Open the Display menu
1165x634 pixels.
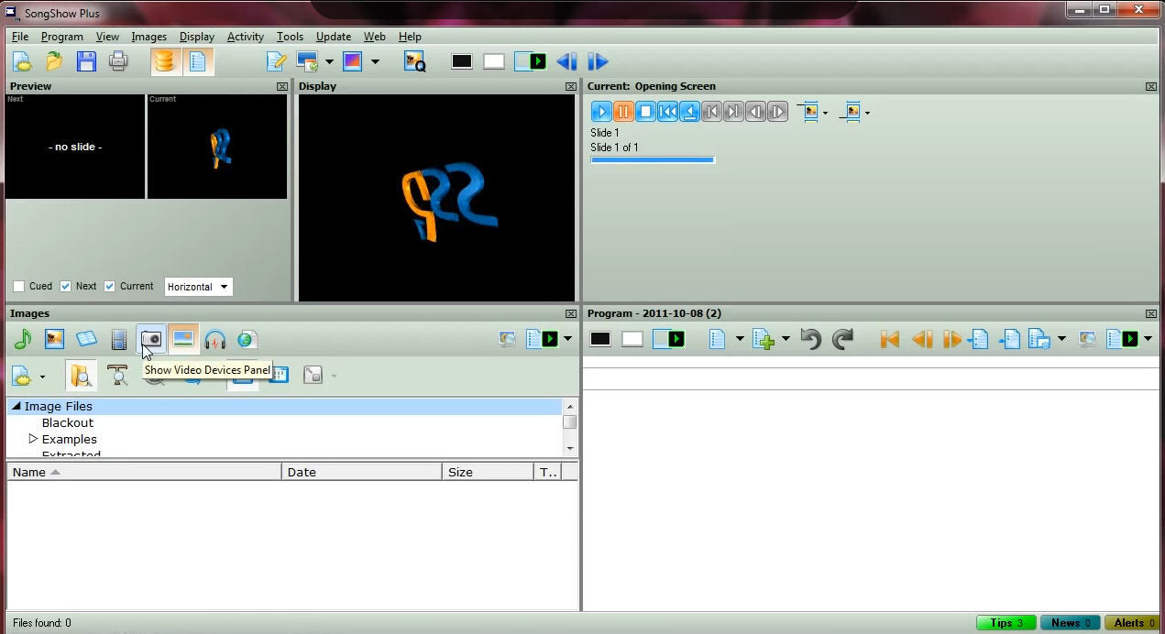pyautogui.click(x=196, y=37)
